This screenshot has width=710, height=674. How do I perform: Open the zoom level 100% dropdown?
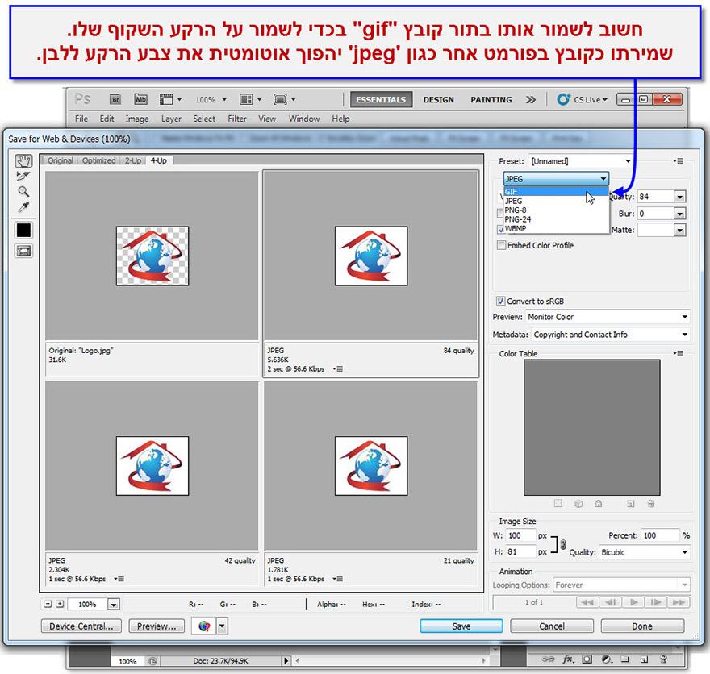click(x=113, y=605)
